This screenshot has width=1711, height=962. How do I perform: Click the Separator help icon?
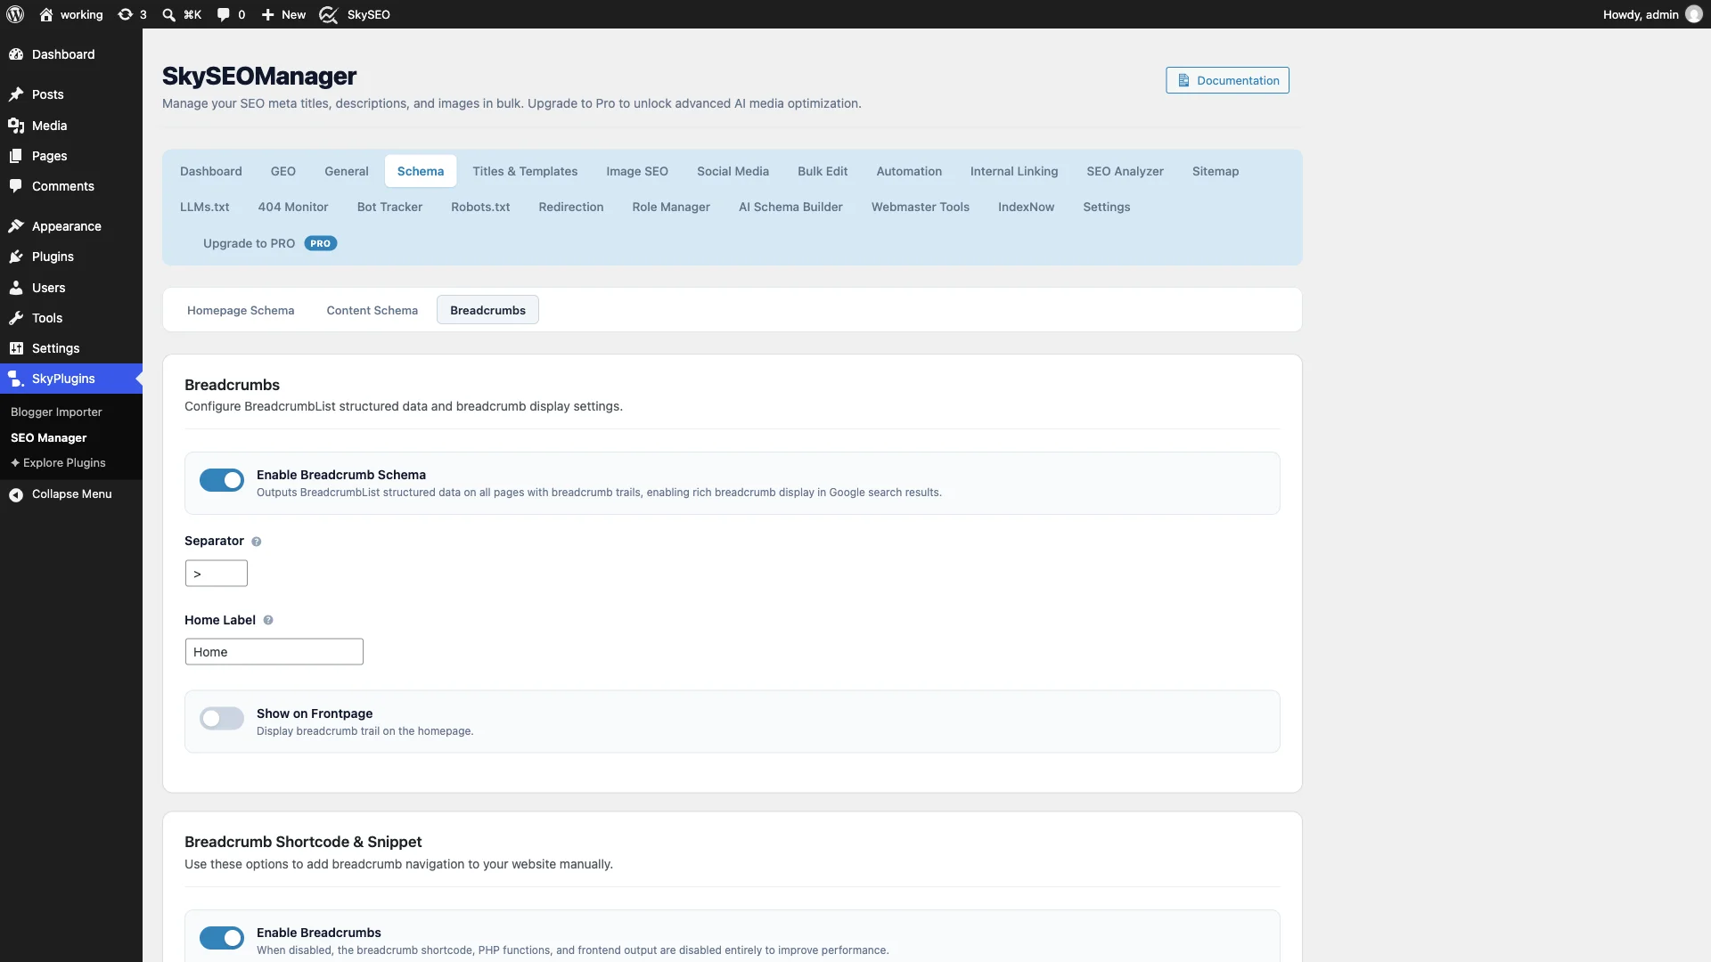pos(257,542)
